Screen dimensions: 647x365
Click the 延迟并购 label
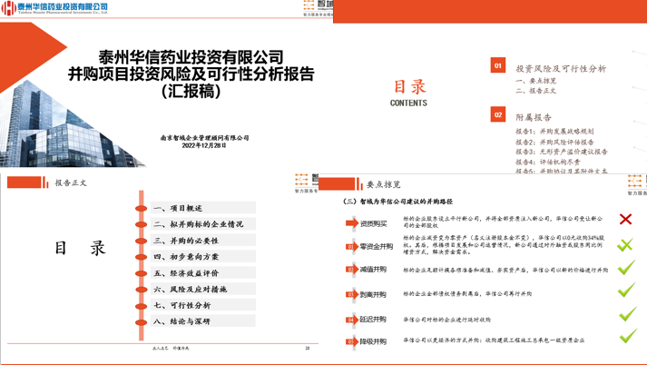tap(373, 320)
